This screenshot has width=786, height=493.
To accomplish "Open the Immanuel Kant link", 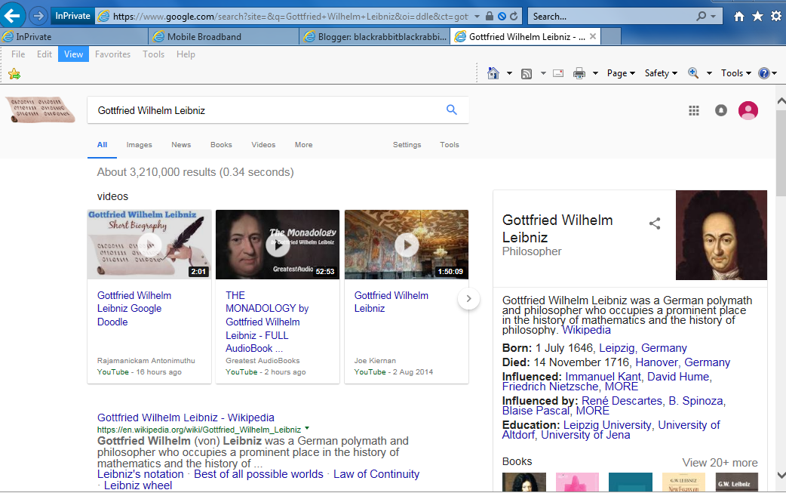I will tap(603, 377).
